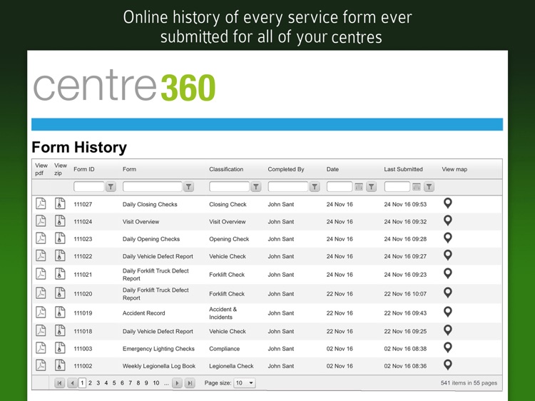Download zip for form 111003
535x401 pixels.
point(60,347)
